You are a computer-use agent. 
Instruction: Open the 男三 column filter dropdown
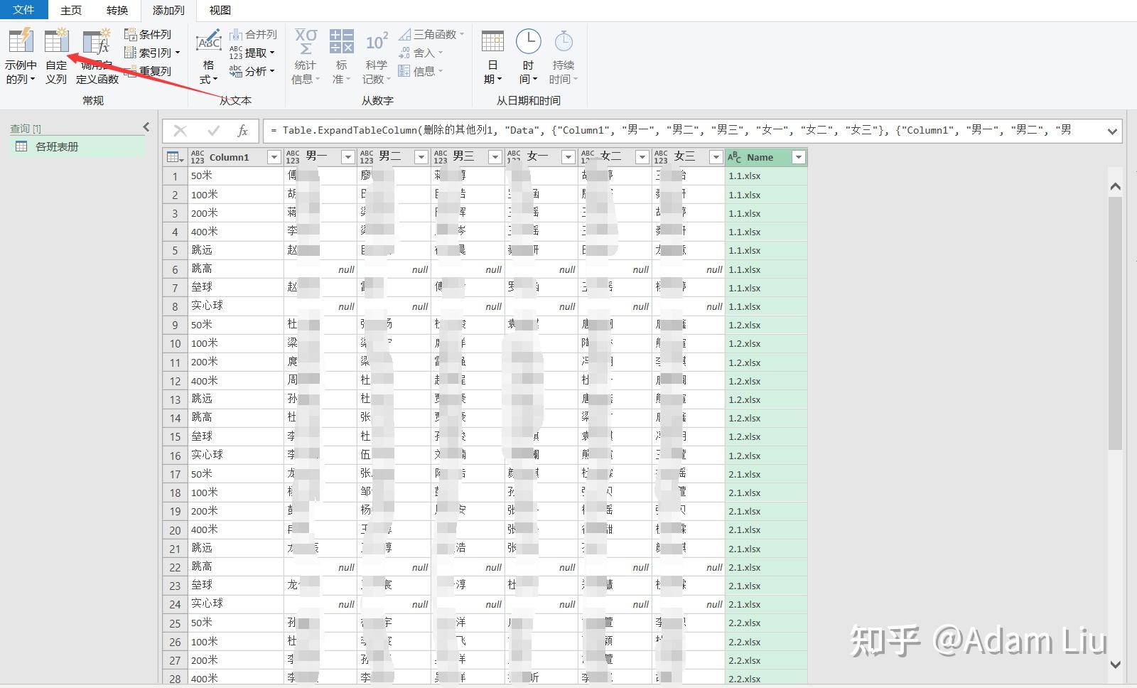[x=495, y=157]
